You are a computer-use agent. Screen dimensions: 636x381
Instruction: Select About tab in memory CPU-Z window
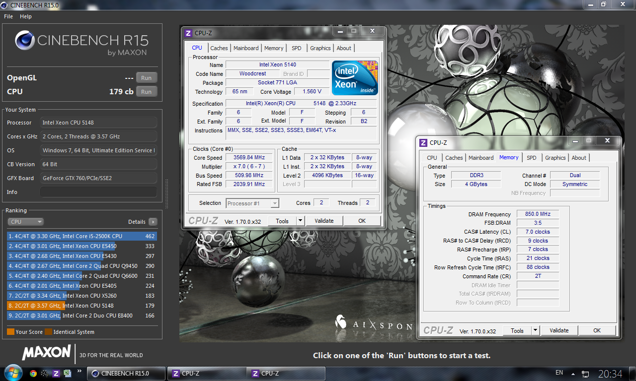579,158
